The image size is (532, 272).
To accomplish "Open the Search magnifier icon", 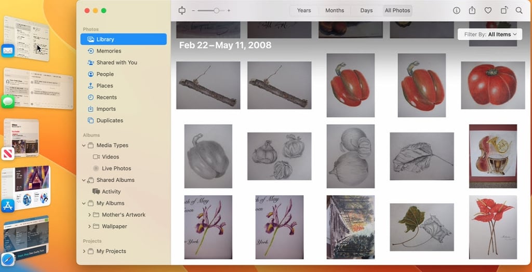I will tap(519, 10).
